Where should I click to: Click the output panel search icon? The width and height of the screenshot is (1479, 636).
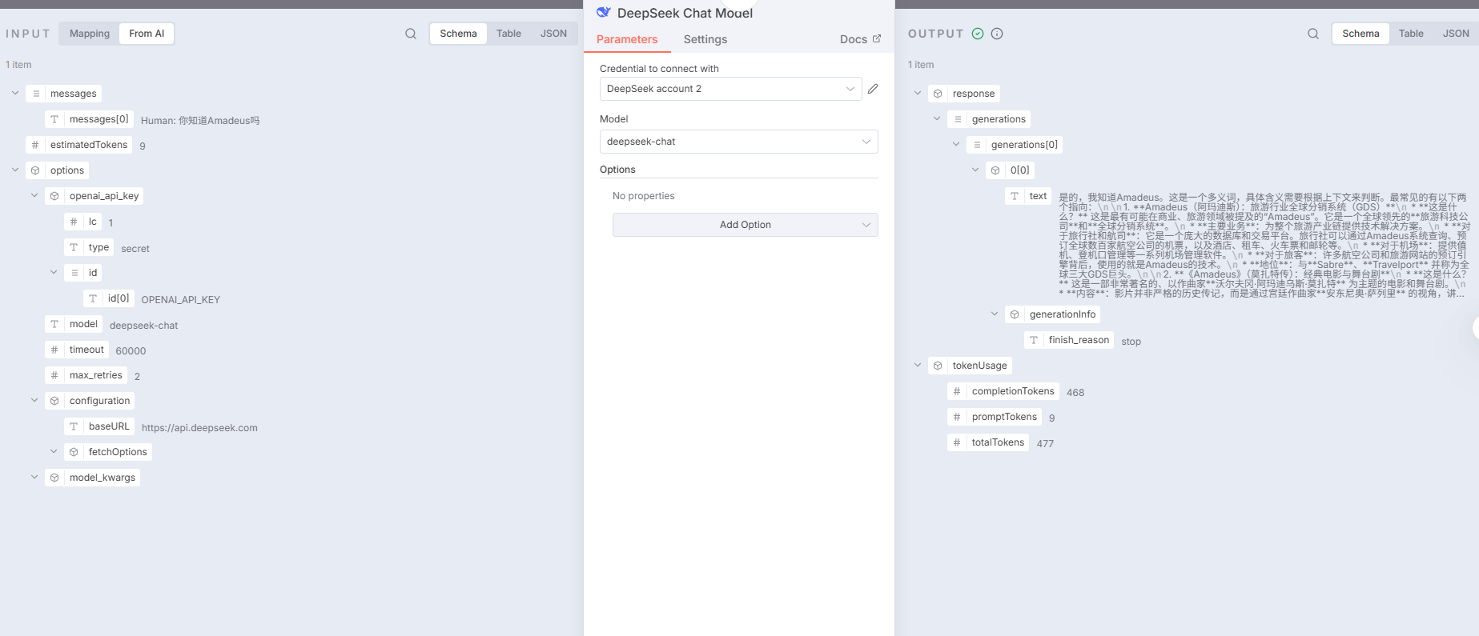point(1313,34)
